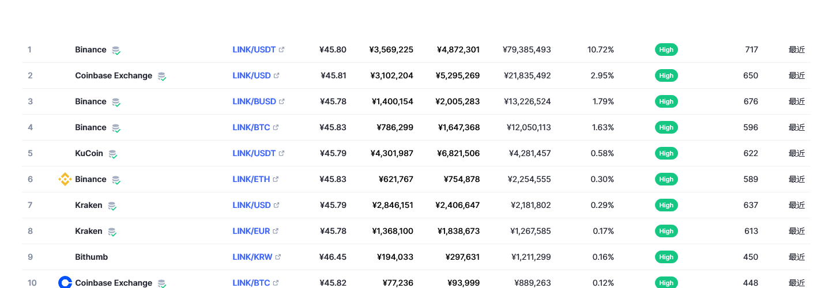Open the Kraken name in row 7
The width and height of the screenshot is (836, 288).
point(89,205)
